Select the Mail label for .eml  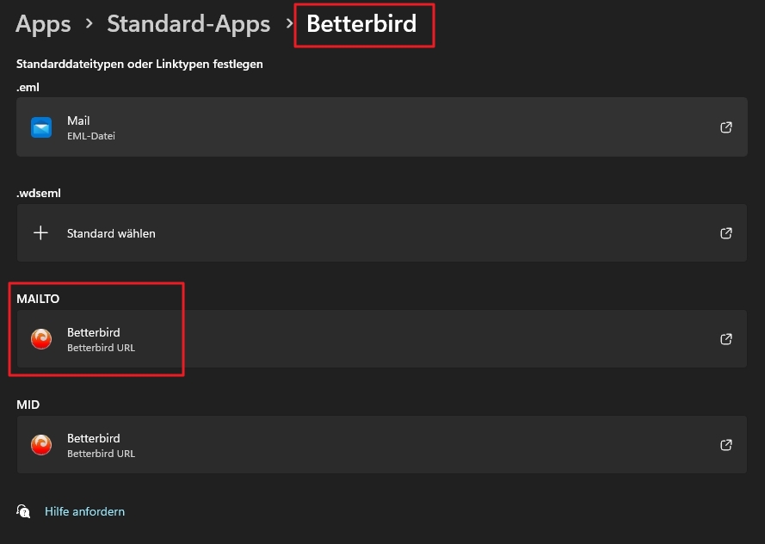(78, 121)
